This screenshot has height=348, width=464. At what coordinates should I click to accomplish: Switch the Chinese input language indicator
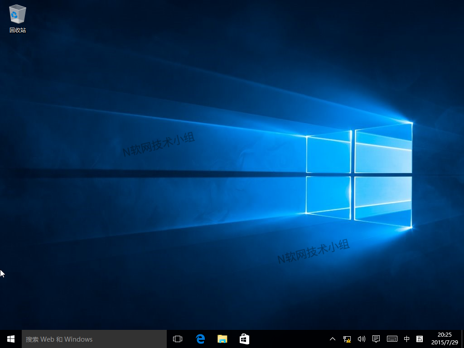pyautogui.click(x=406, y=339)
